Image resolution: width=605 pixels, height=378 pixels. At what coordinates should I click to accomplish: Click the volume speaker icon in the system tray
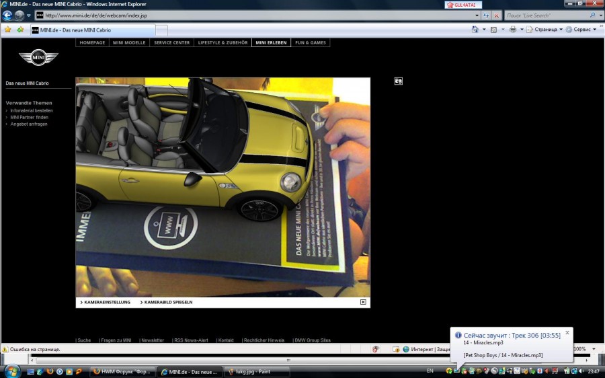[581, 371]
